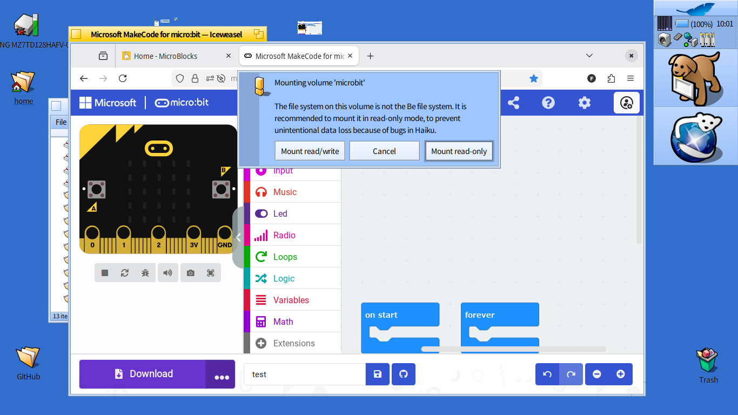Expand the browser list all tabs chevron
This screenshot has width=738, height=415.
click(x=589, y=56)
